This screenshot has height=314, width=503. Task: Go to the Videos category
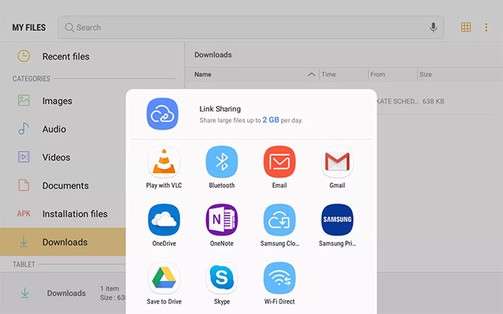click(56, 157)
